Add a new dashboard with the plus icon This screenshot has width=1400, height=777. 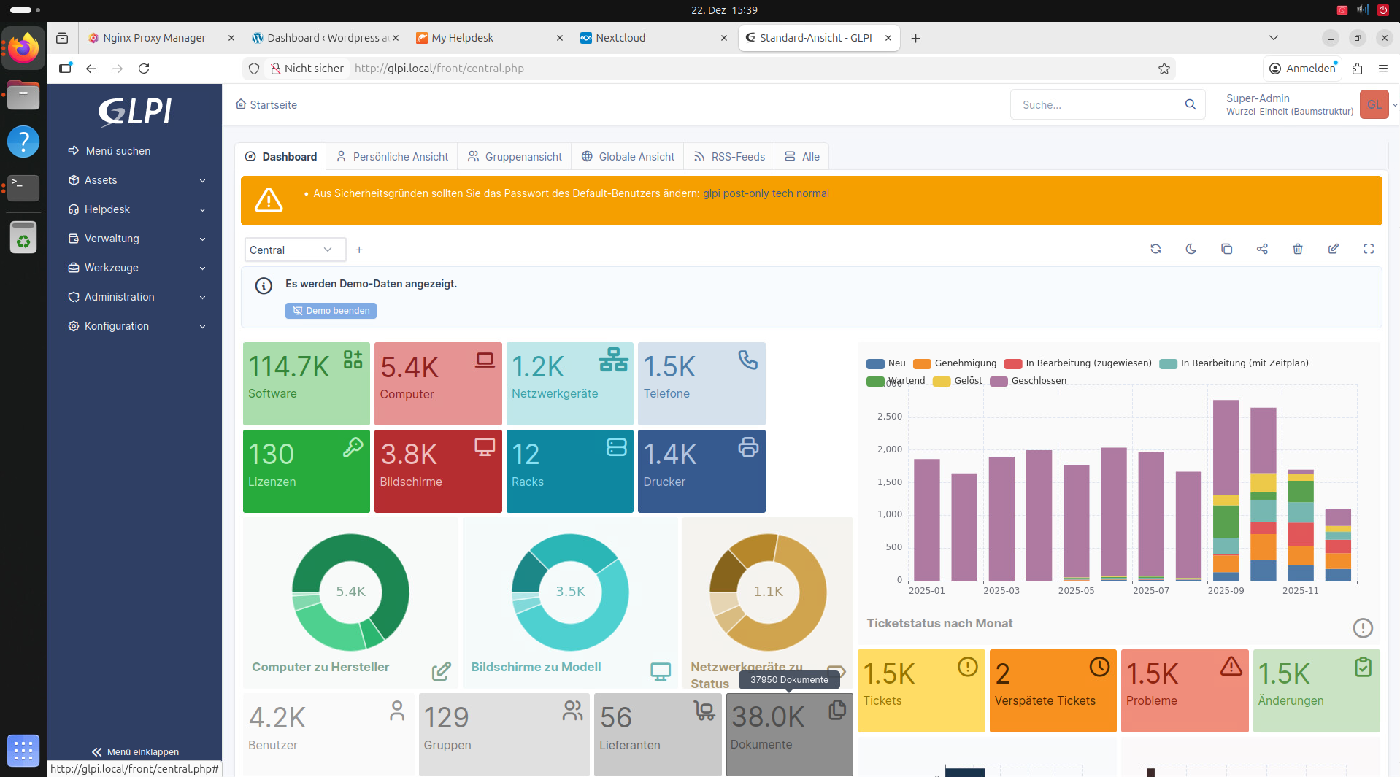click(359, 250)
